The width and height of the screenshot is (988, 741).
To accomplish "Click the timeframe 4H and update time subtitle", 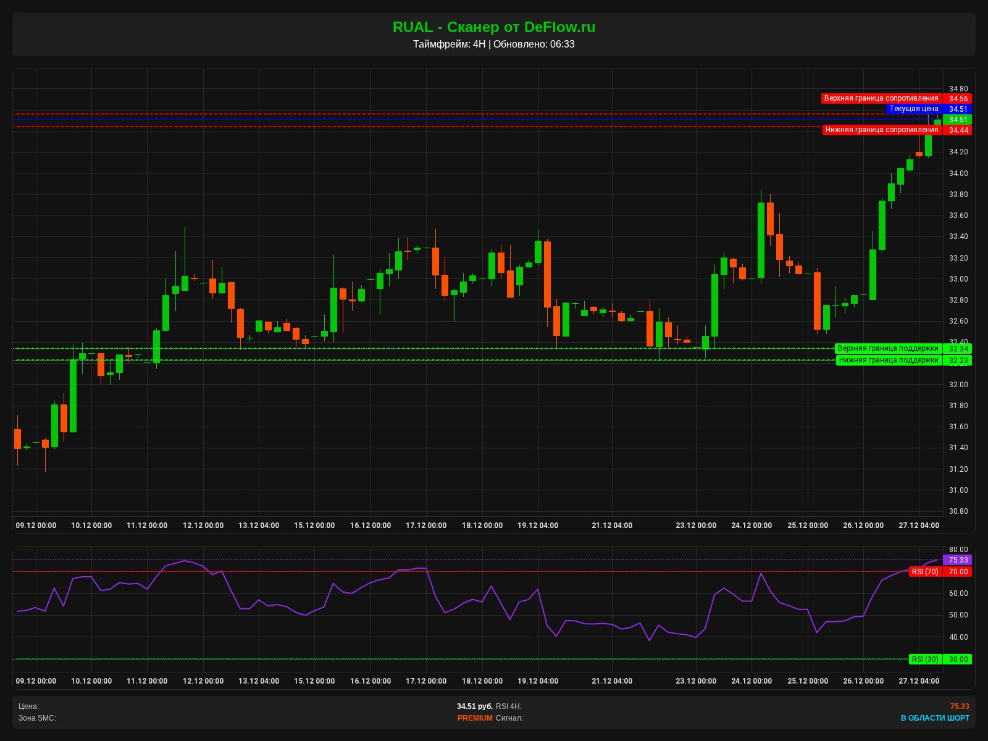I will [x=494, y=44].
